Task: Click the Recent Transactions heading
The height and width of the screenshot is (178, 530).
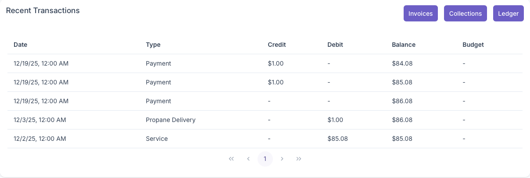Action: pos(43,10)
